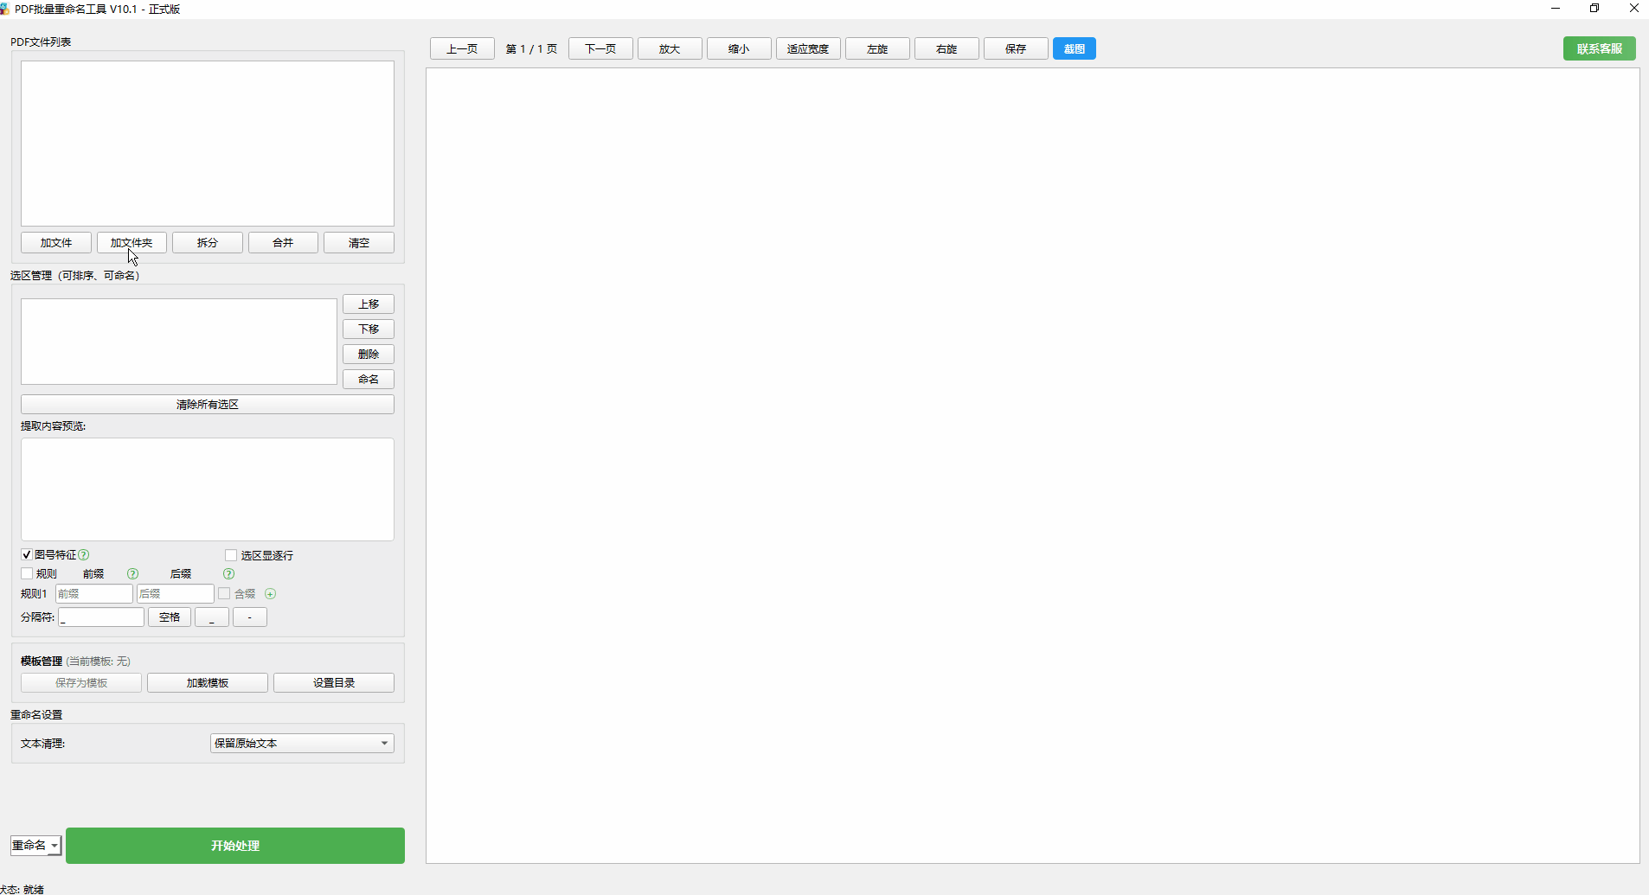The width and height of the screenshot is (1649, 895).
Task: Tick the 规则 checkbox
Action: coord(27,574)
